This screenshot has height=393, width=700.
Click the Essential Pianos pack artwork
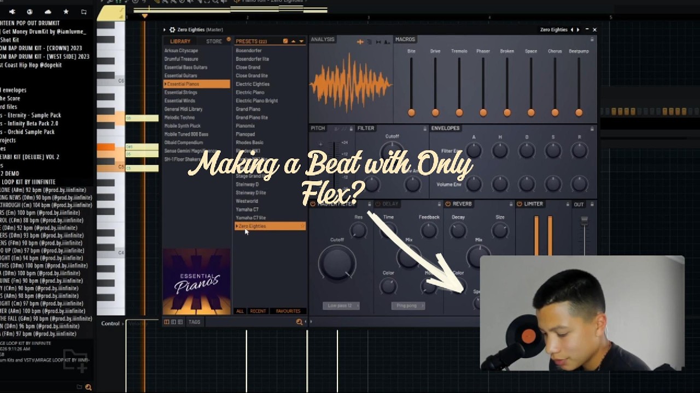pos(196,282)
